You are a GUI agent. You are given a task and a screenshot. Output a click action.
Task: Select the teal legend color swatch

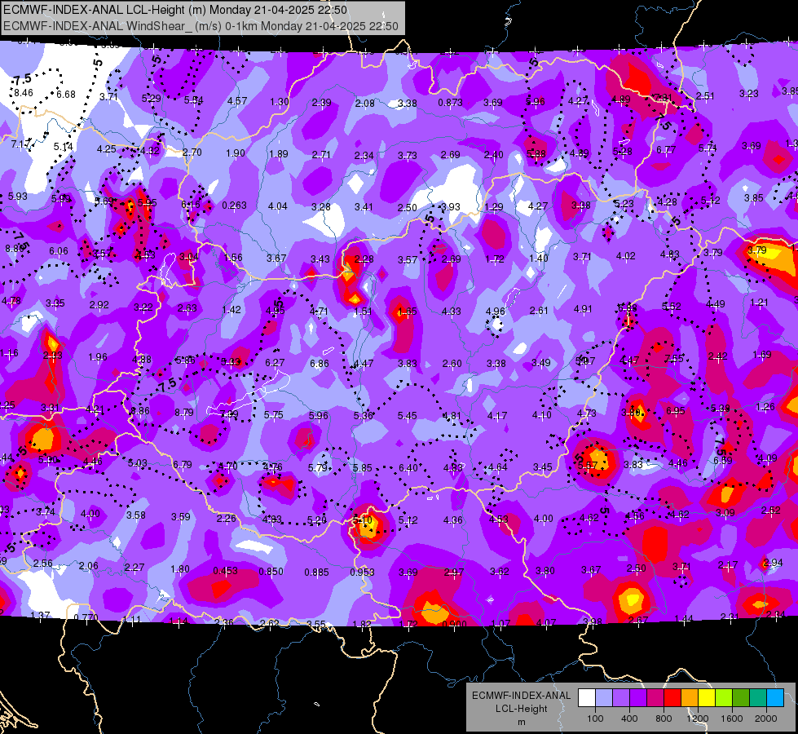tap(758, 698)
